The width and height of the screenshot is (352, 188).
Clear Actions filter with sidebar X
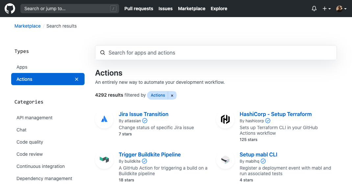[77, 79]
